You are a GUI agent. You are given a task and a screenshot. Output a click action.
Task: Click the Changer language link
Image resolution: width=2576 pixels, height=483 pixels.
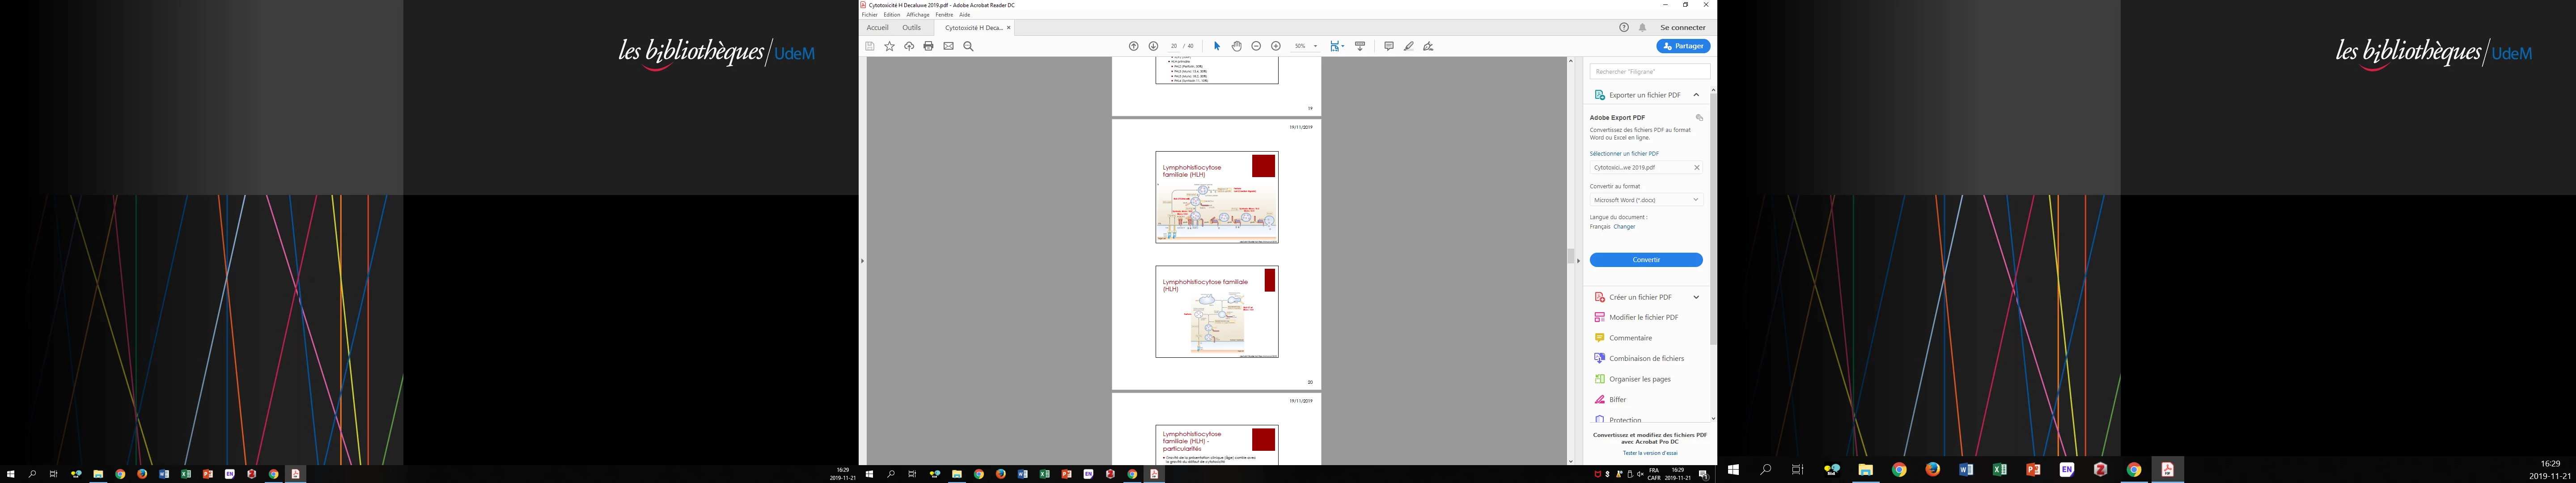(x=1624, y=227)
